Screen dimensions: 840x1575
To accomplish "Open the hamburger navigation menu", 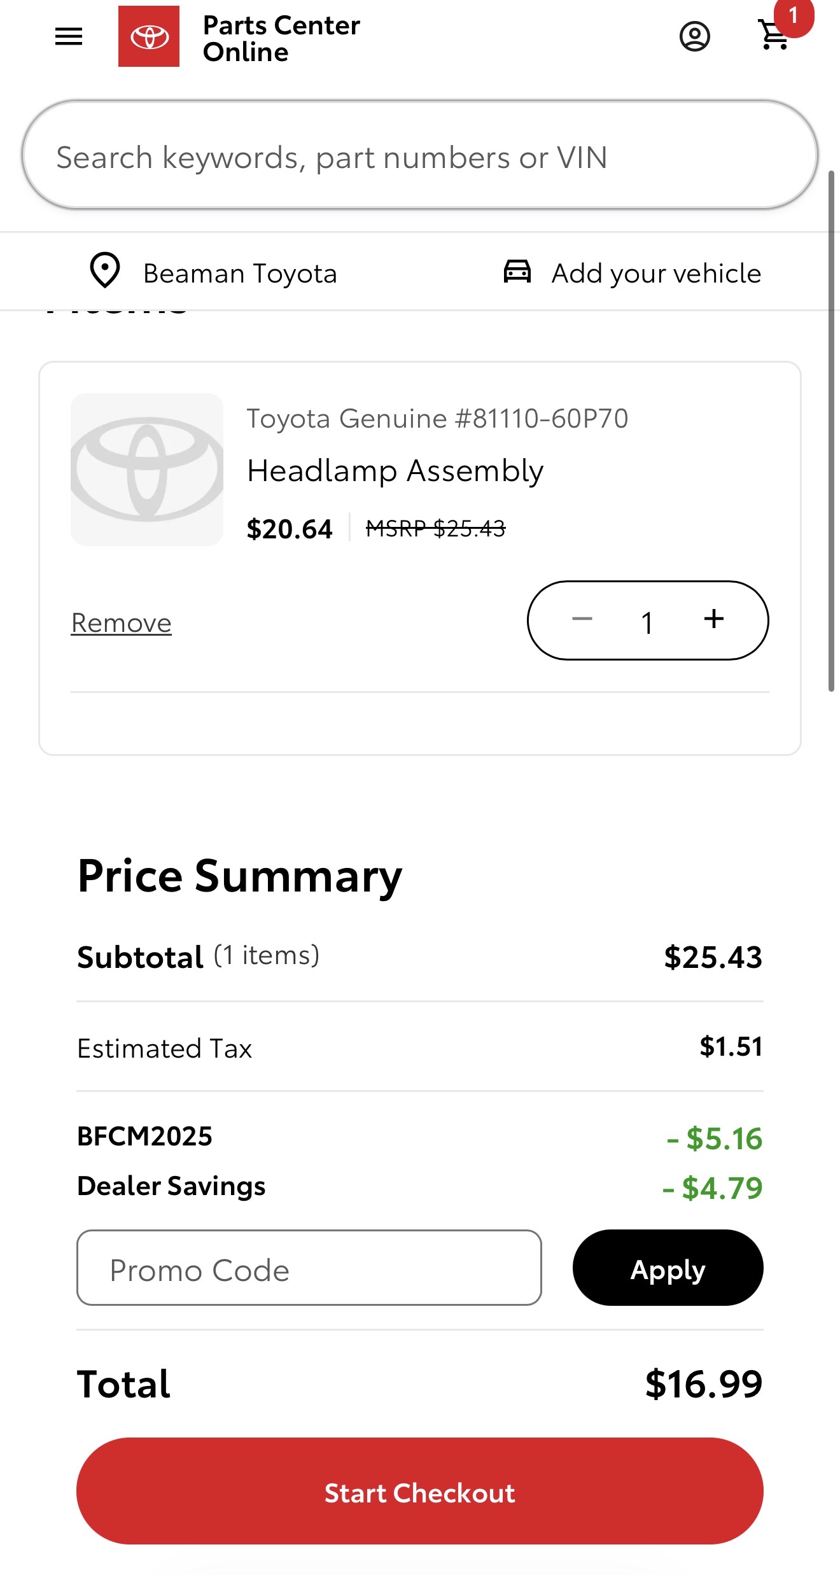I will click(x=69, y=36).
